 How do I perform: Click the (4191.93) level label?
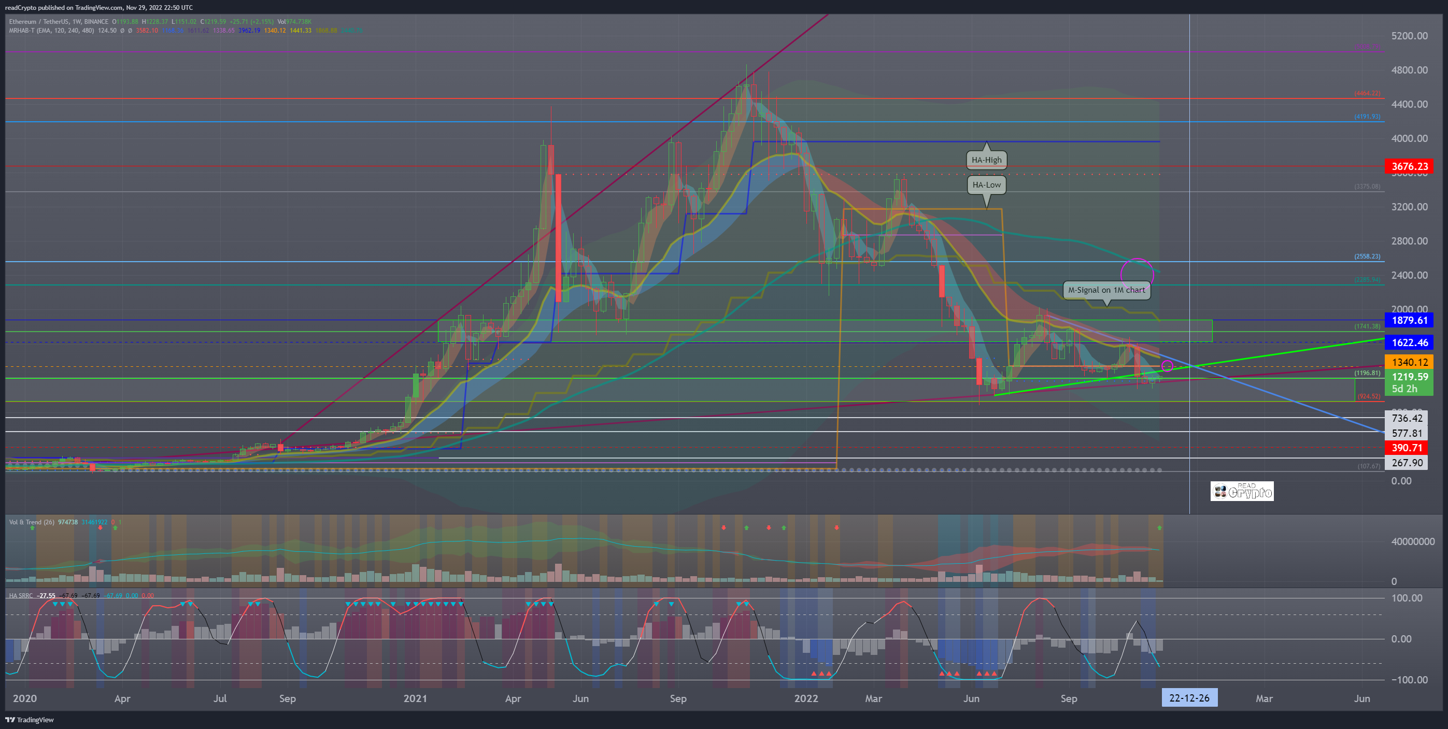click(x=1367, y=117)
